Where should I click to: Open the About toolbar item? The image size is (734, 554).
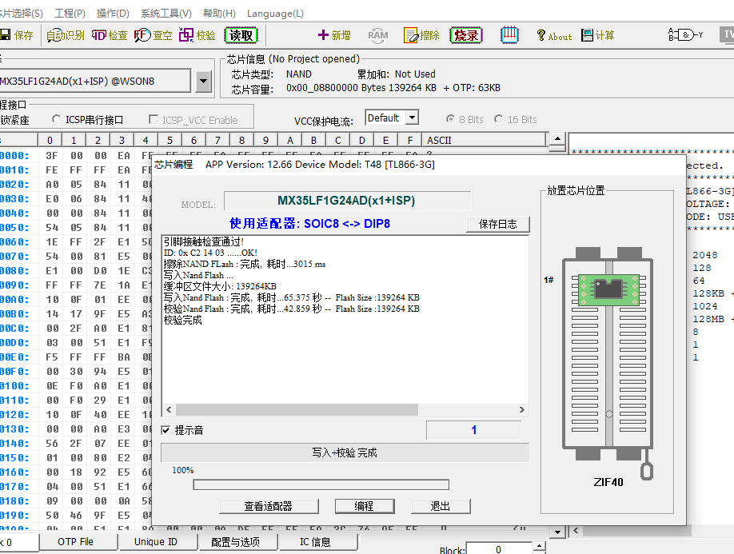[553, 36]
